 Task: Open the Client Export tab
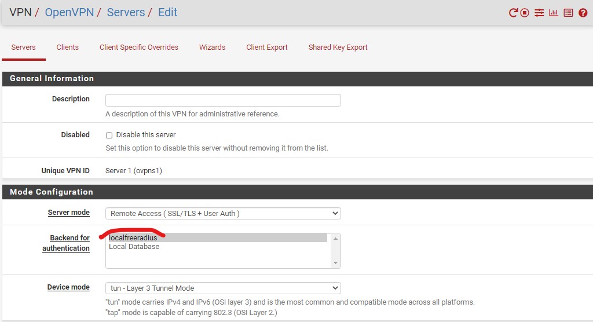[x=266, y=47]
